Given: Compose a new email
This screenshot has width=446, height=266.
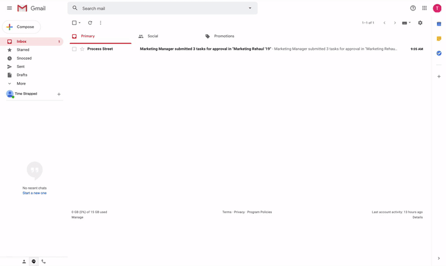Looking at the screenshot, I should pos(21,27).
